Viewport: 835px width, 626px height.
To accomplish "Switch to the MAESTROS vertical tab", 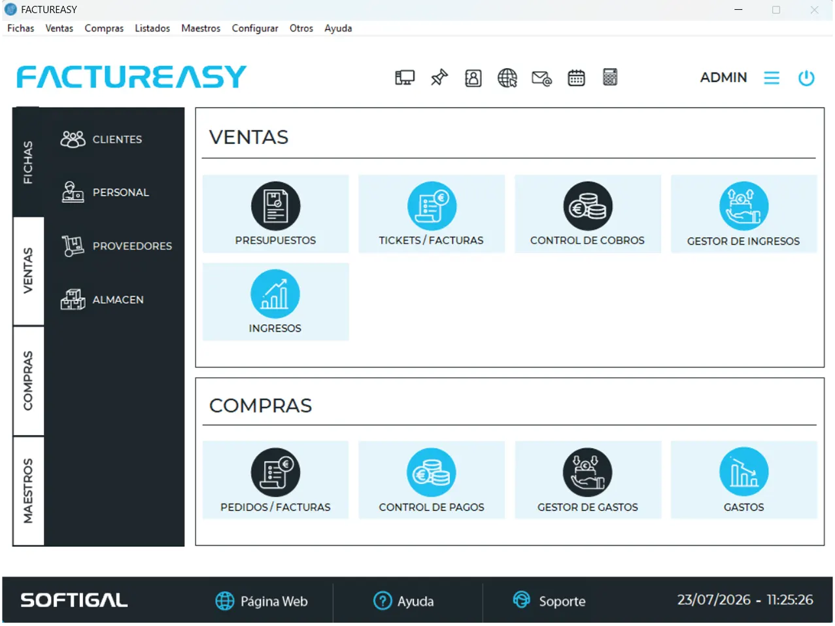I will tap(28, 491).
